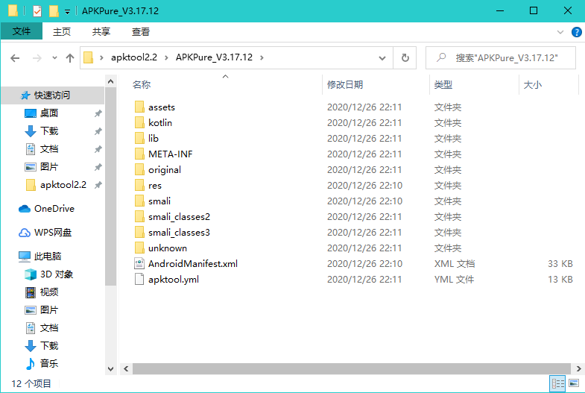This screenshot has width=585, height=393.
Task: Click the horizontal scrollbar thumb
Action: 352,368
